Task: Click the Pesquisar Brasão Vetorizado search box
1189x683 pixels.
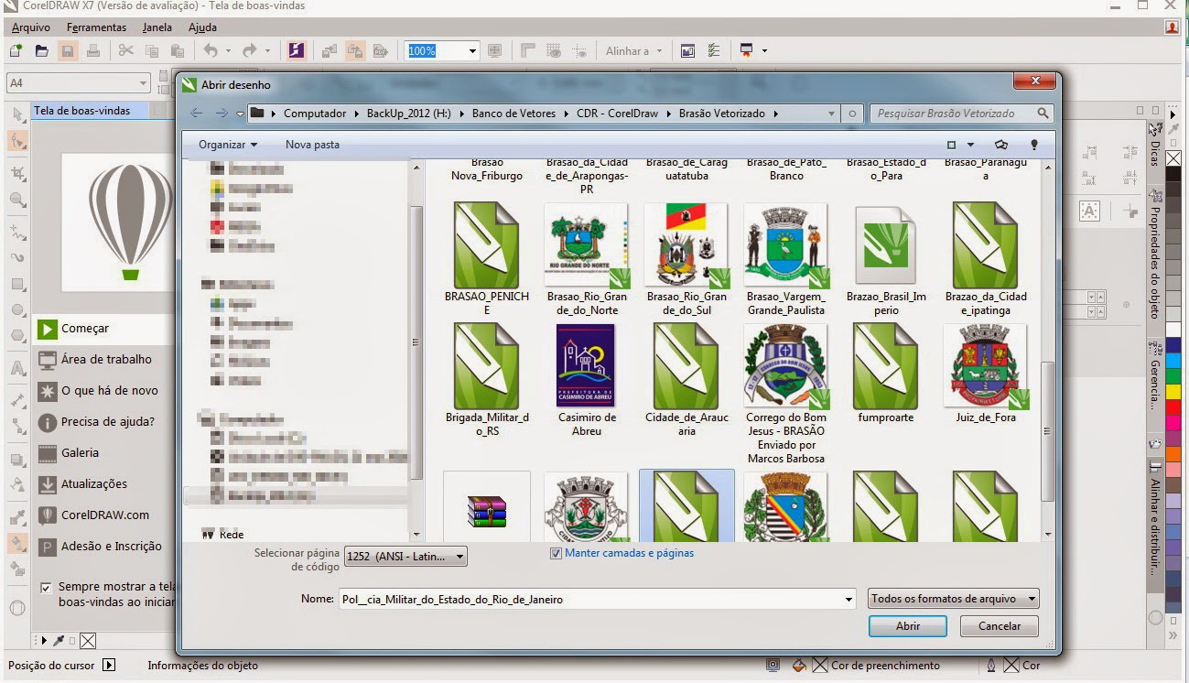Action: (961, 114)
